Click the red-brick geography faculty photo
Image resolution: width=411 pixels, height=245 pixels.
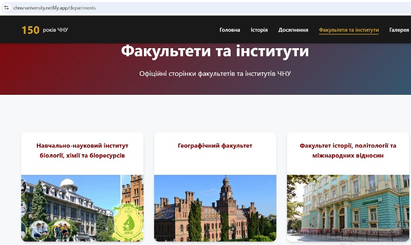point(215,208)
